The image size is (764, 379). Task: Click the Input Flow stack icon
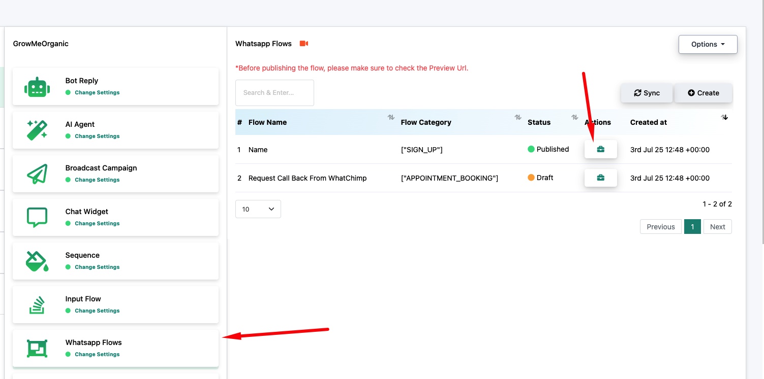point(37,305)
